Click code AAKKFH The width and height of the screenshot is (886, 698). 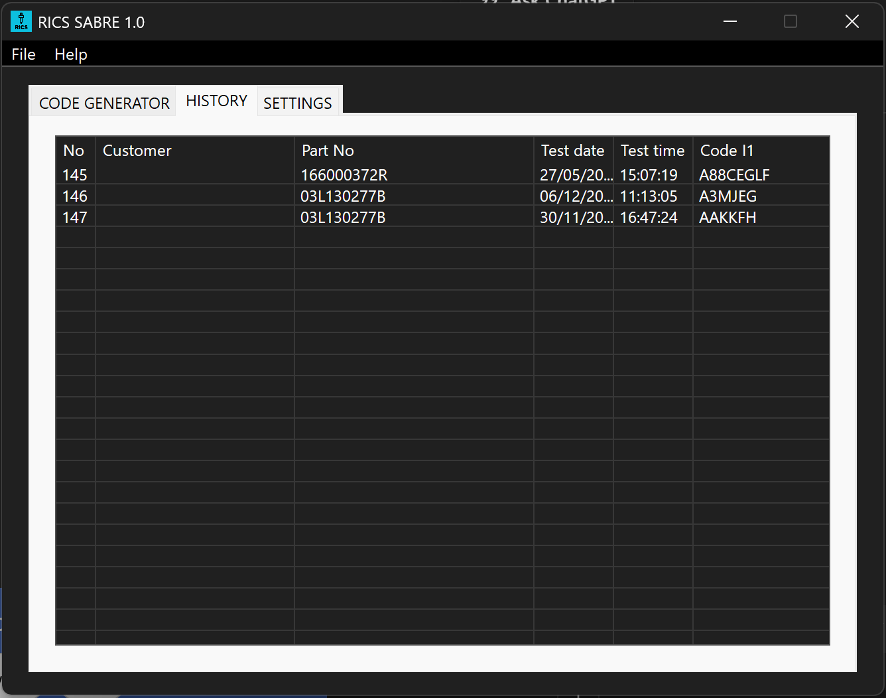pos(728,218)
